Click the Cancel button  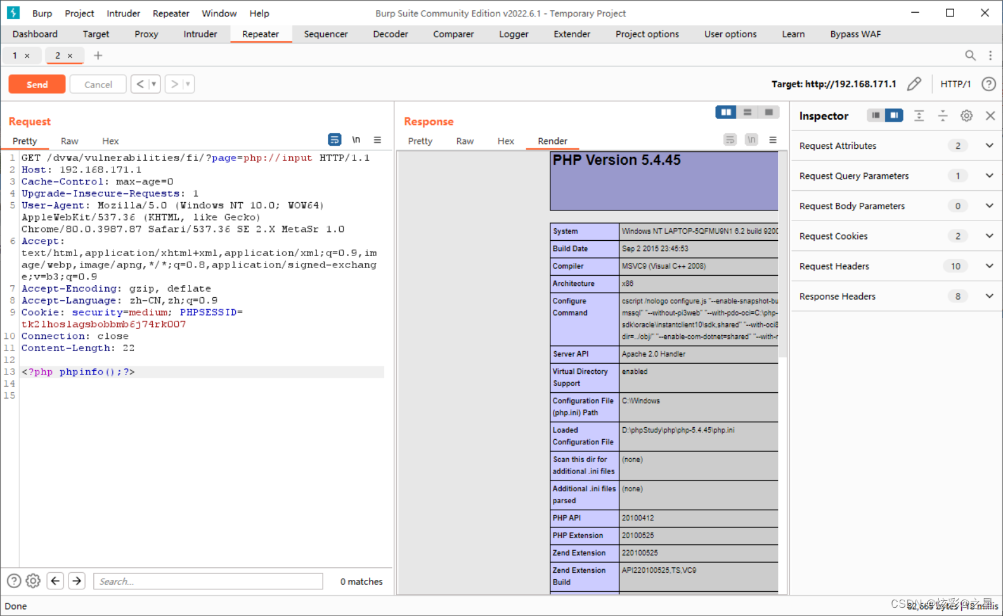click(x=98, y=84)
